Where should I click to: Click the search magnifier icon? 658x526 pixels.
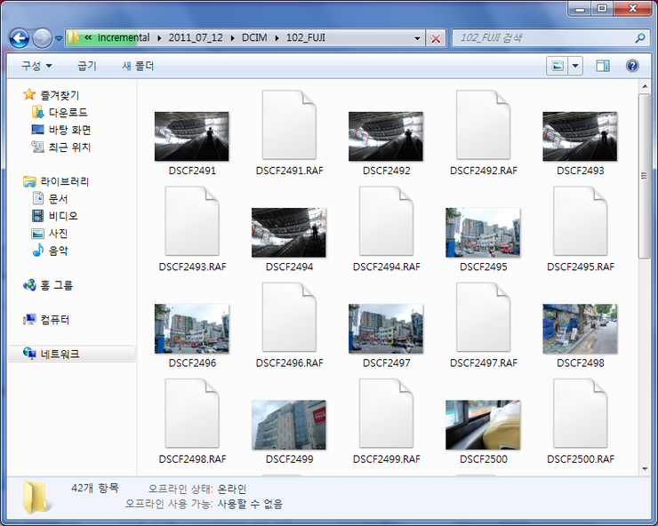(x=640, y=38)
